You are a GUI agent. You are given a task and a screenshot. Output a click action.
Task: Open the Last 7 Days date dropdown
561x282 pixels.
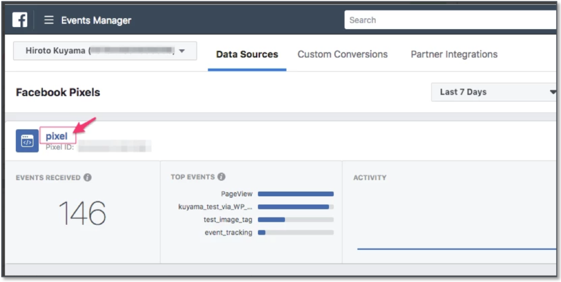494,92
